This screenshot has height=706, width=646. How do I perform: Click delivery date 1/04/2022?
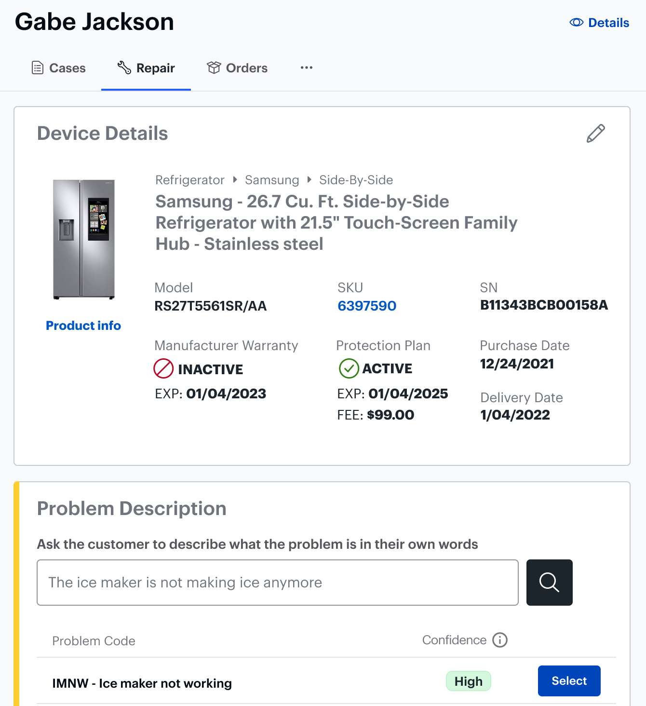[x=515, y=415]
